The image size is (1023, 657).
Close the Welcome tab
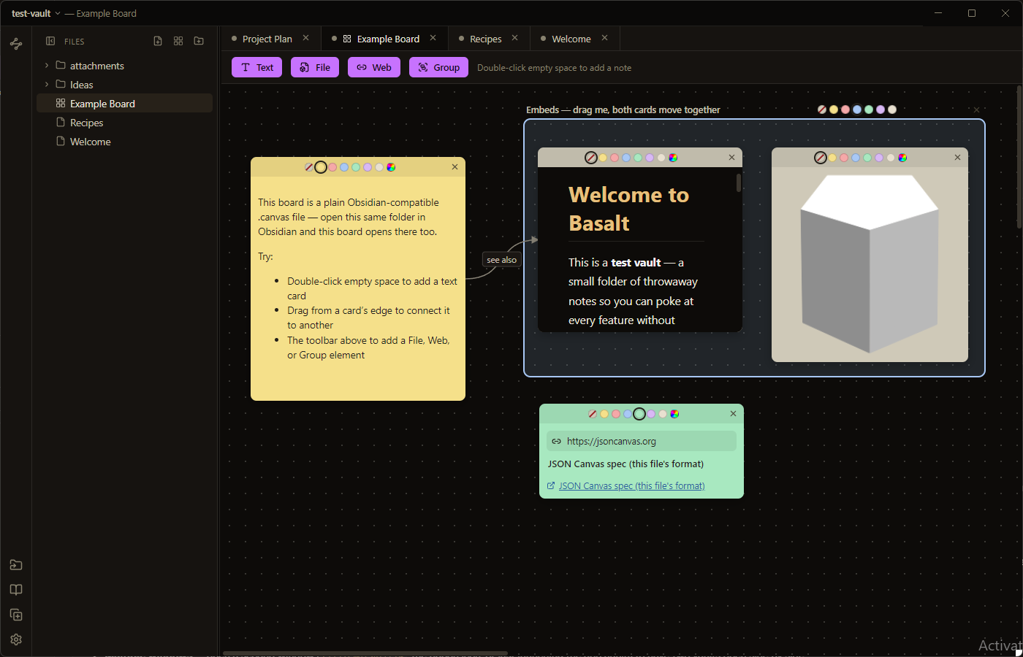604,38
